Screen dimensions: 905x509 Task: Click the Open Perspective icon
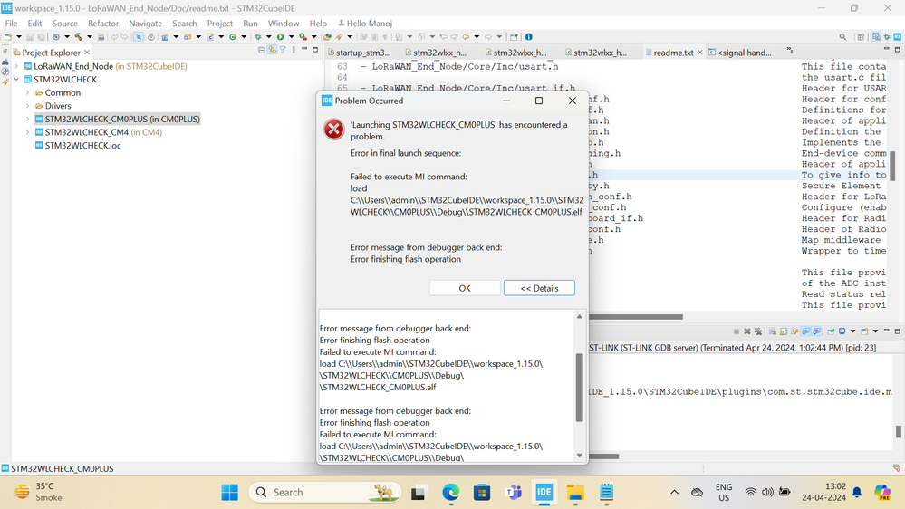861,36
